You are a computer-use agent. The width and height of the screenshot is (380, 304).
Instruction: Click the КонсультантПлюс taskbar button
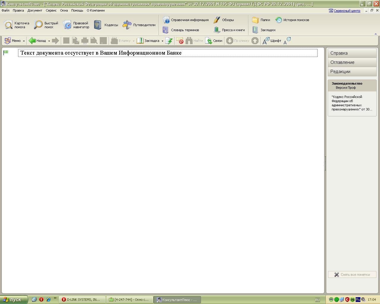(178, 300)
